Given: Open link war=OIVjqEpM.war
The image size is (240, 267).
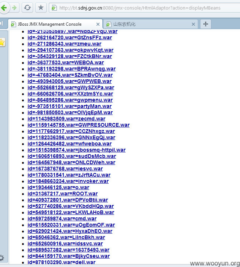Looking at the screenshot, I should [x=70, y=112].
